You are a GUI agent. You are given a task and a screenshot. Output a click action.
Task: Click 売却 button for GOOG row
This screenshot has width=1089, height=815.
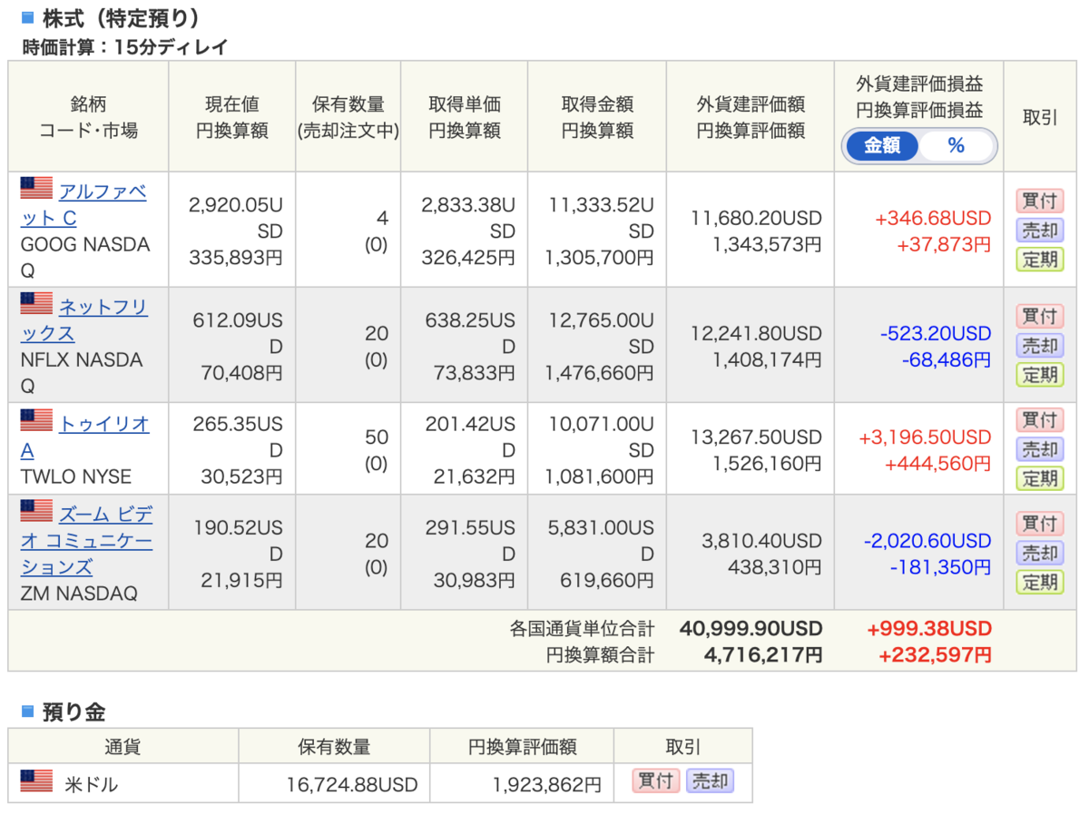(1040, 230)
